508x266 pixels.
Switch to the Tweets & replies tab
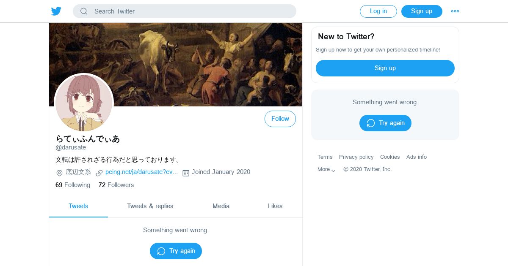[150, 206]
